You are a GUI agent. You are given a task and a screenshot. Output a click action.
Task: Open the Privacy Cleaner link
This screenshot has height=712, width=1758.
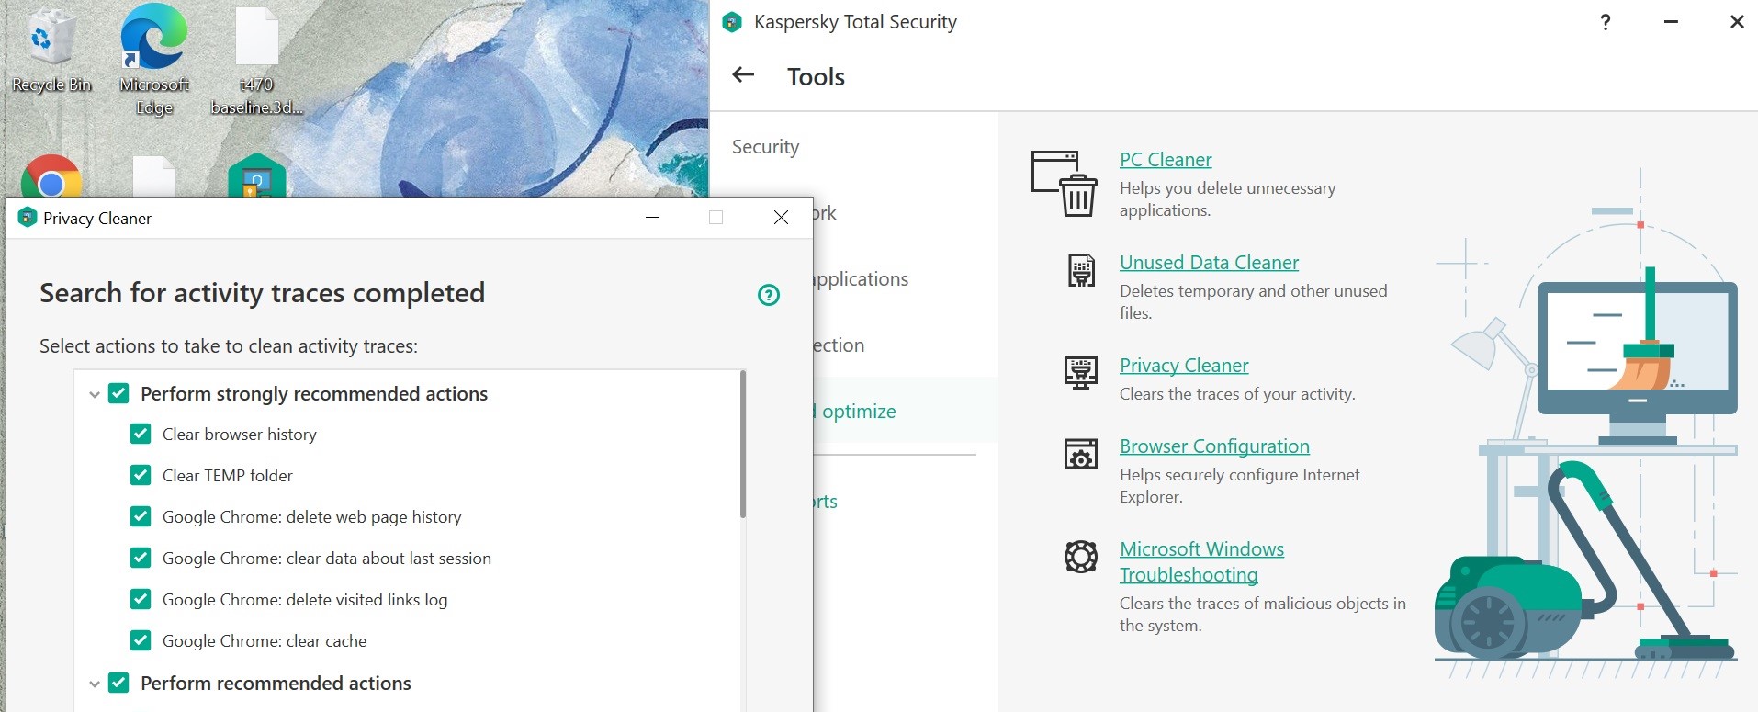click(1184, 365)
